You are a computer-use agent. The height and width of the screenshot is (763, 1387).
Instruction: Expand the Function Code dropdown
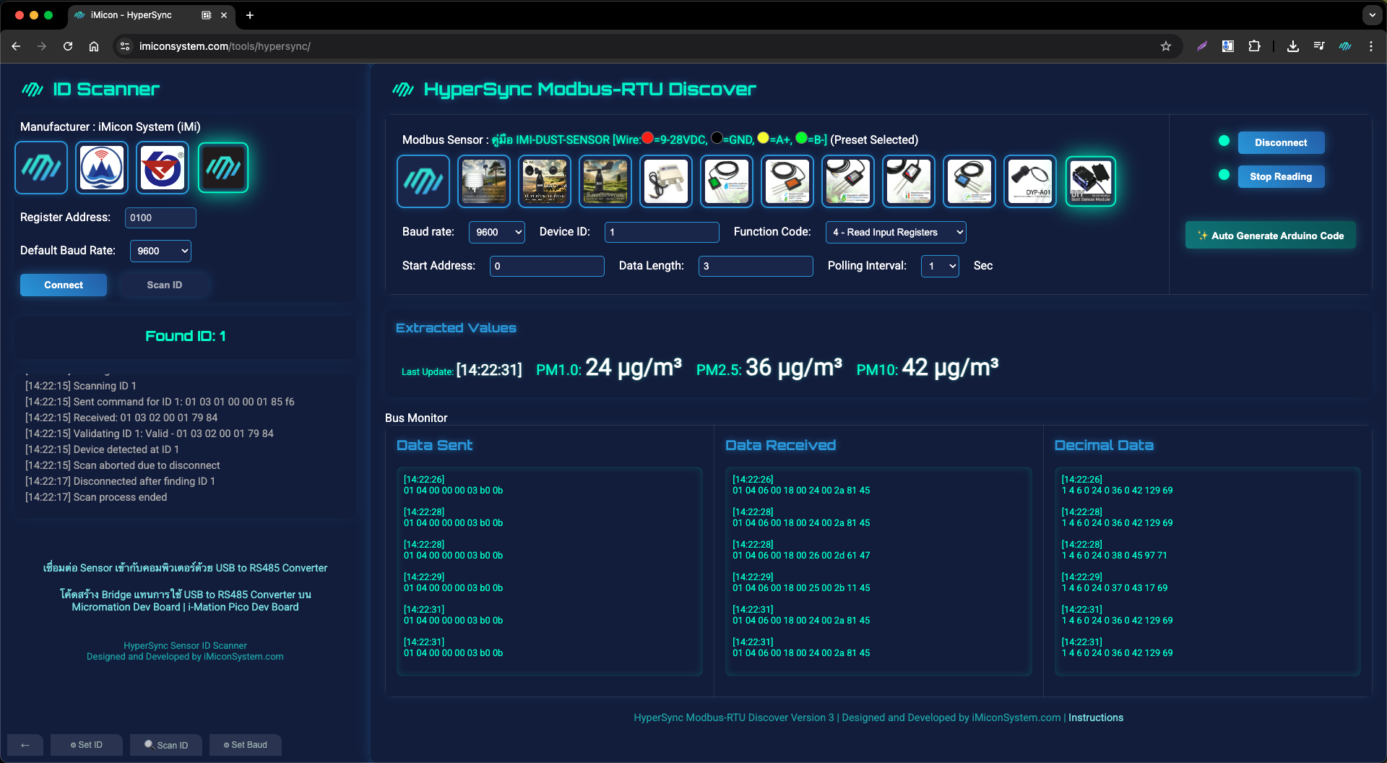pyautogui.click(x=895, y=232)
